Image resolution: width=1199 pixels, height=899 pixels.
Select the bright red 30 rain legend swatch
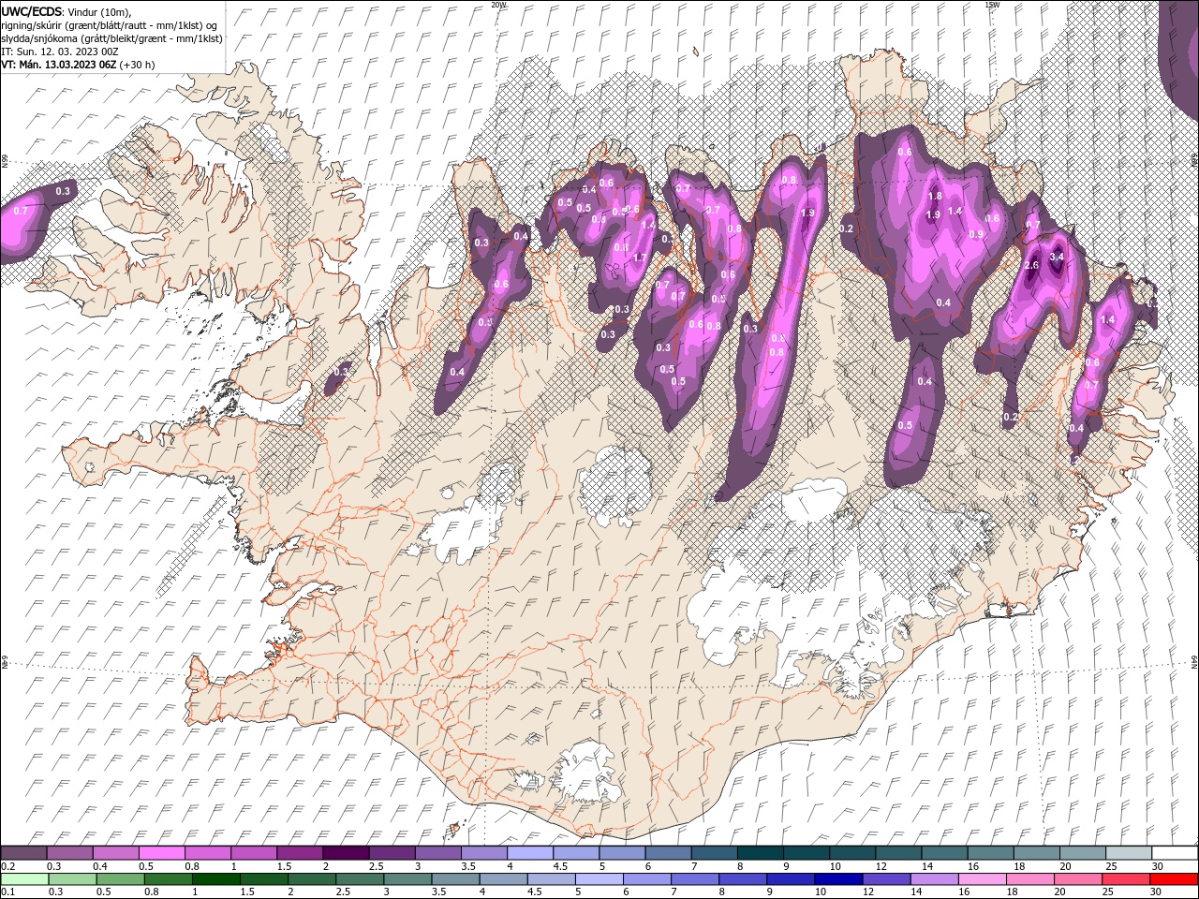pyautogui.click(x=1173, y=879)
